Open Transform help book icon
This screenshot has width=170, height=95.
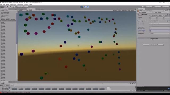click(168, 14)
